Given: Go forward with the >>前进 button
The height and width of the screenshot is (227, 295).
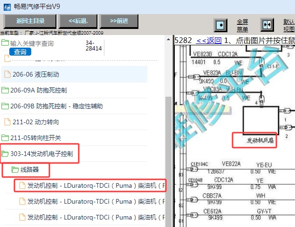Looking at the screenshot, I should click(119, 21).
